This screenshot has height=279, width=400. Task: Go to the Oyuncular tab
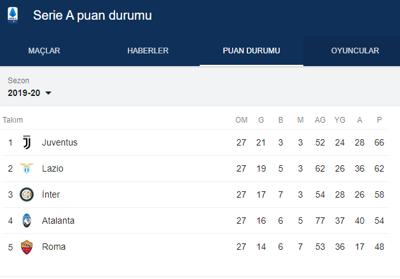(355, 51)
